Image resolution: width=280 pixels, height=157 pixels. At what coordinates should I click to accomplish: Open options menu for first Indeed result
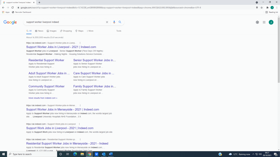(x=80, y=43)
